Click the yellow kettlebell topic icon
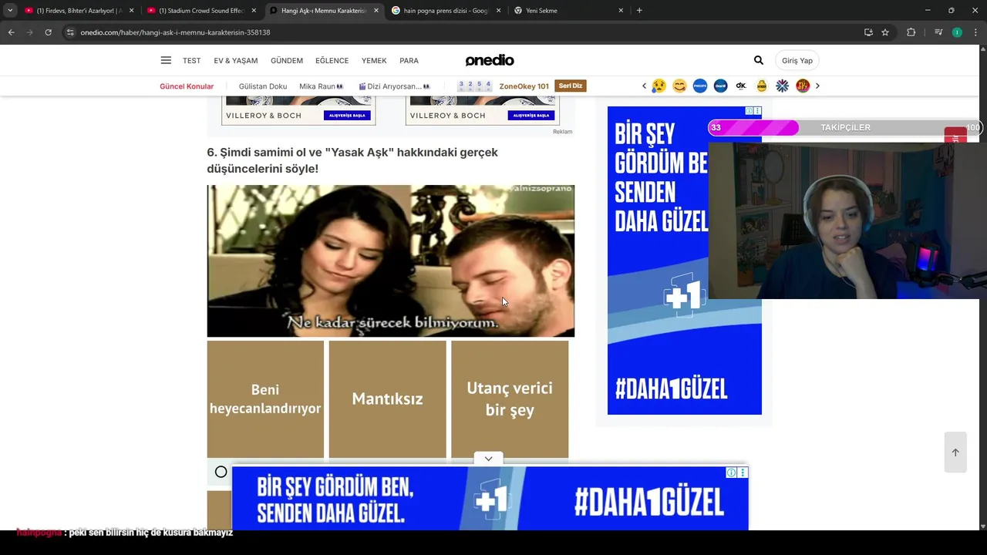The image size is (987, 555). (x=762, y=86)
